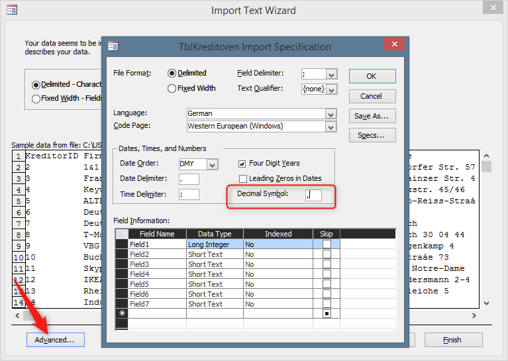Expand the Code Page combo box
The height and width of the screenshot is (361, 508).
(x=330, y=127)
